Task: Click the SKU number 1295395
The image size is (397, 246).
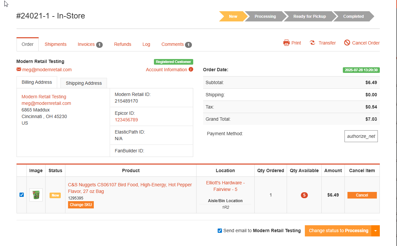Action: (x=76, y=198)
